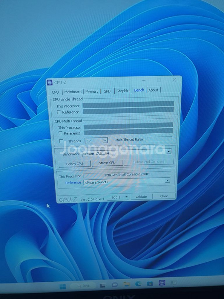Expand the Reference <Please Select> dropdown
224x299 pixels.
168,180
